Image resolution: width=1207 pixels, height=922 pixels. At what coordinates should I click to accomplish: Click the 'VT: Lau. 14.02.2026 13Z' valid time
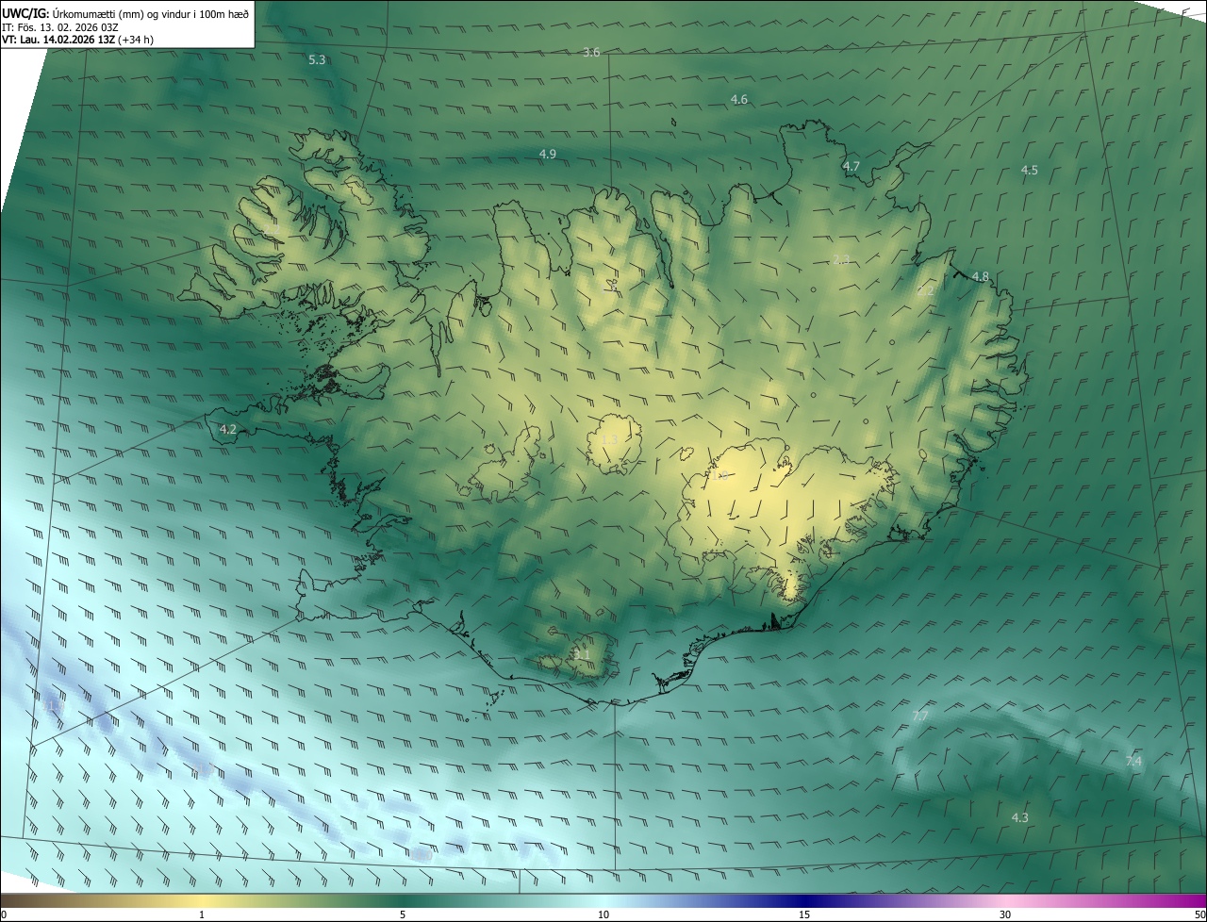(x=58, y=40)
